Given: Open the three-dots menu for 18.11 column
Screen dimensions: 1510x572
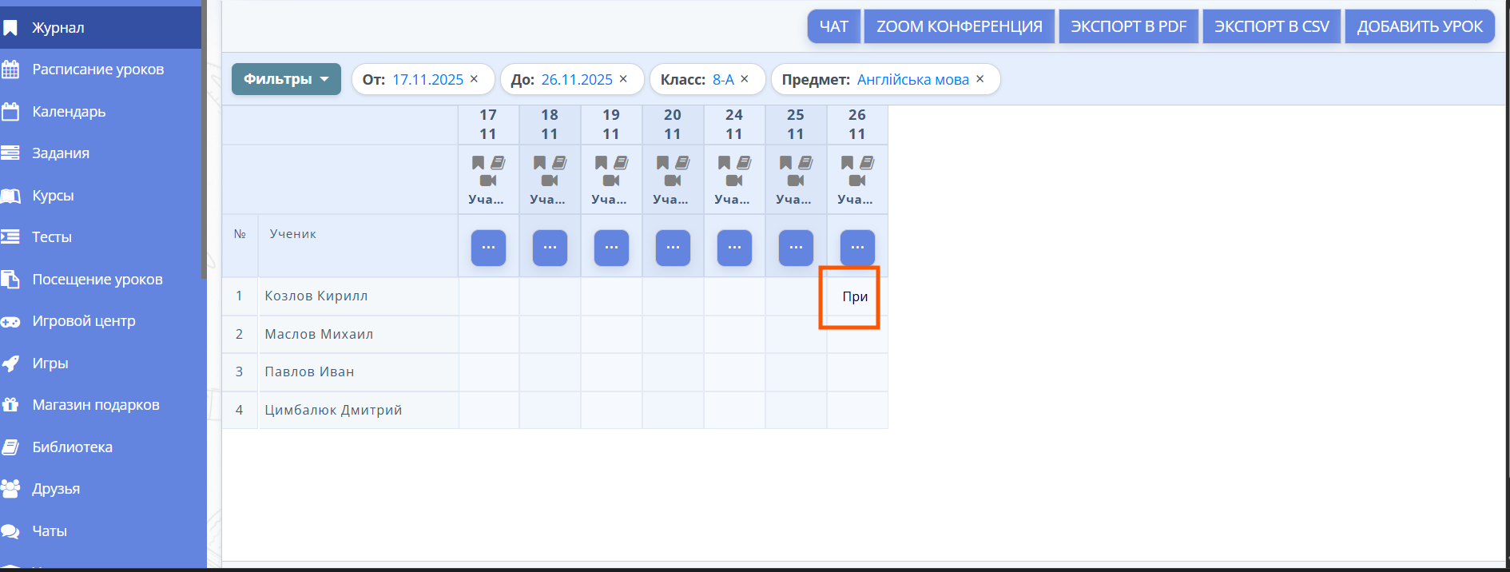Looking at the screenshot, I should tap(550, 248).
